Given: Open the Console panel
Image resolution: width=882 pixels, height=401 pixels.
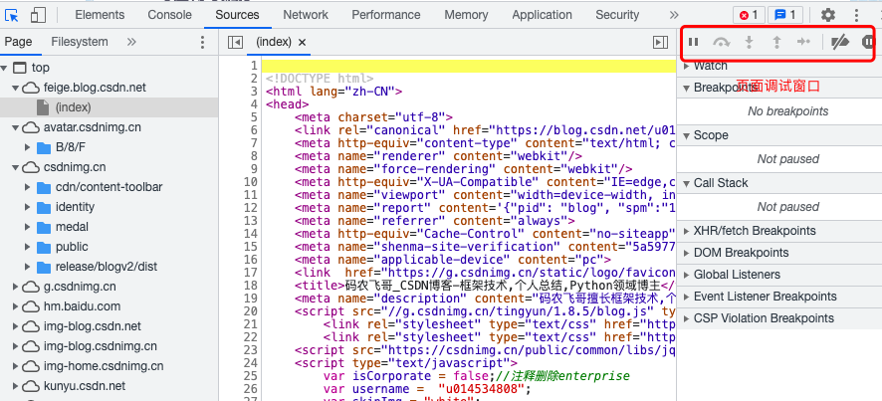Looking at the screenshot, I should pos(169,15).
